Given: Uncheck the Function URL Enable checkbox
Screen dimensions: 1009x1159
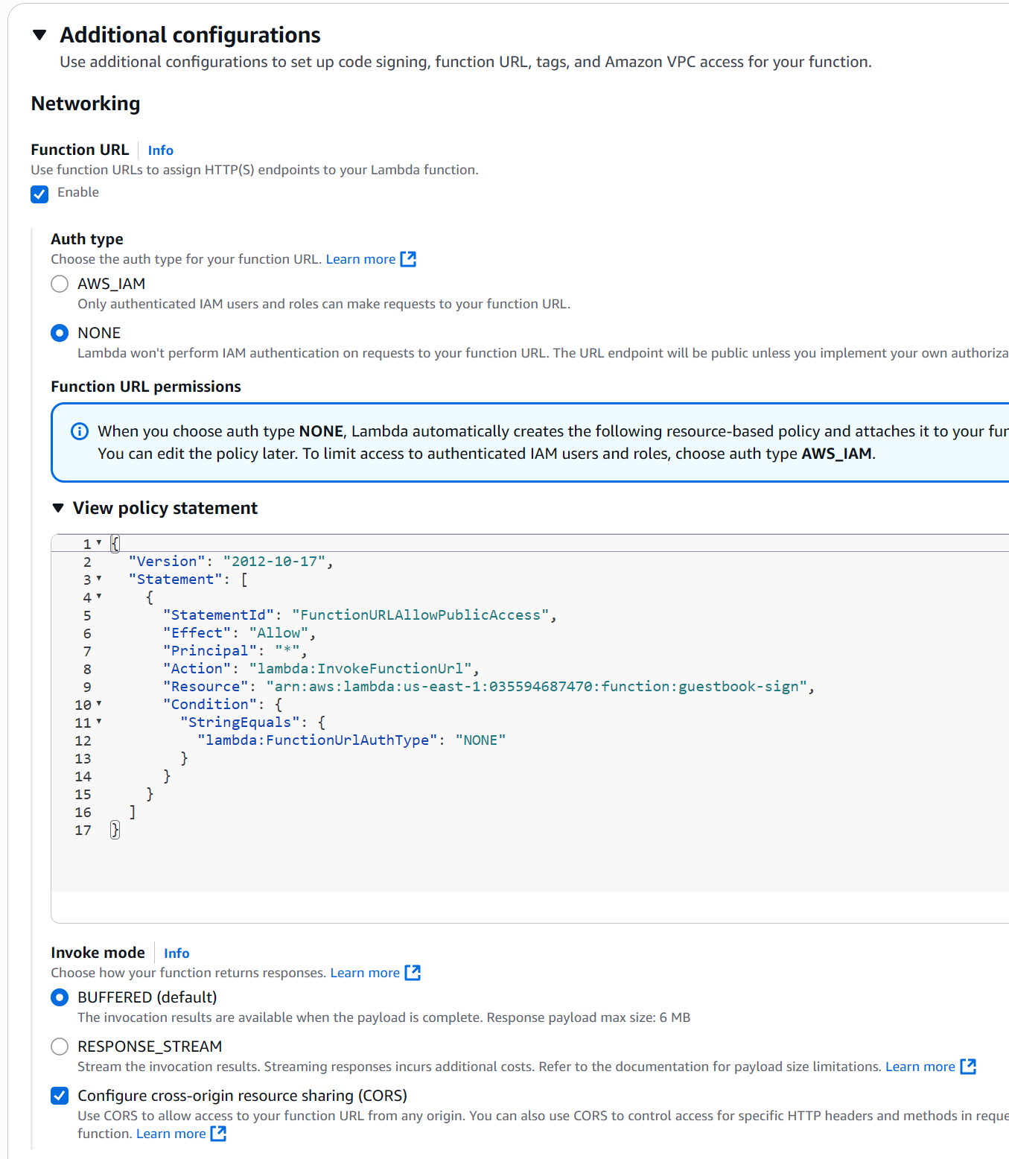Looking at the screenshot, I should coord(39,194).
